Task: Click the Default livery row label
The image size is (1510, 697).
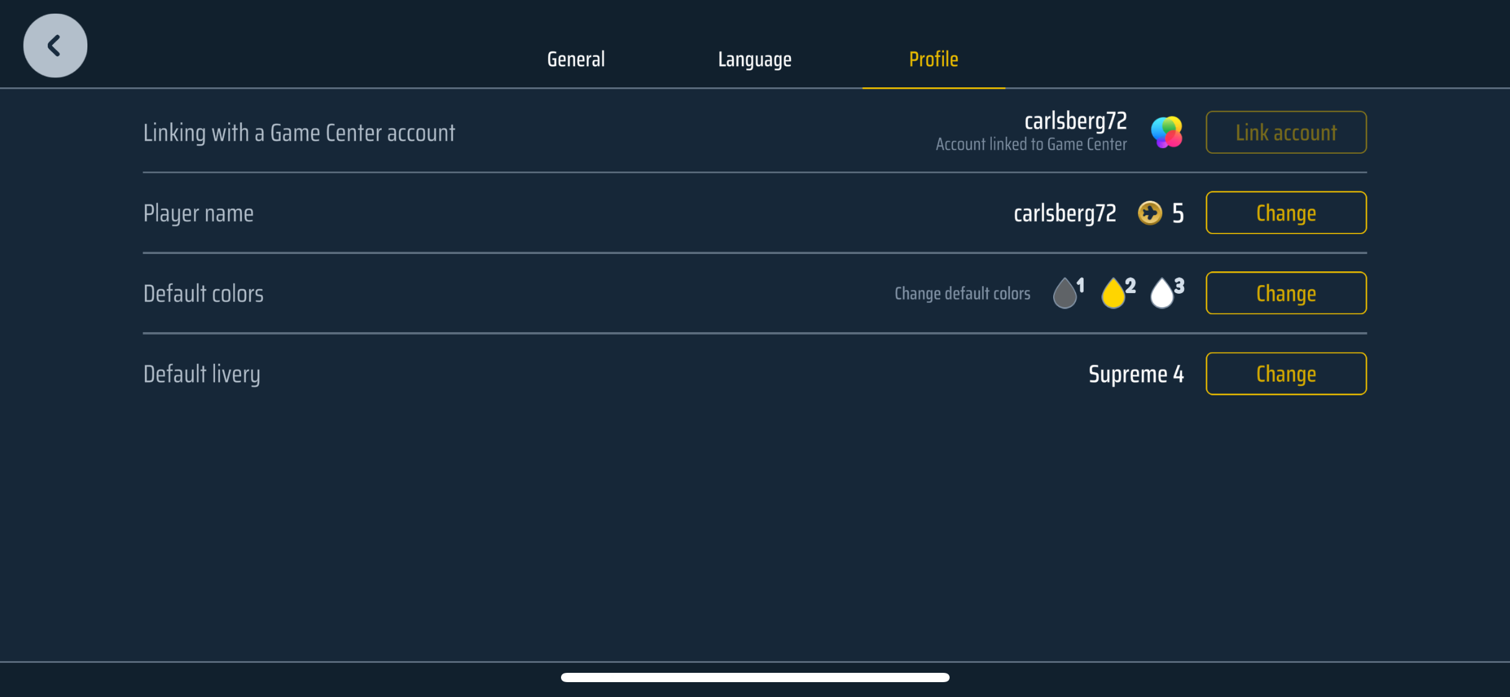Action: coord(201,374)
